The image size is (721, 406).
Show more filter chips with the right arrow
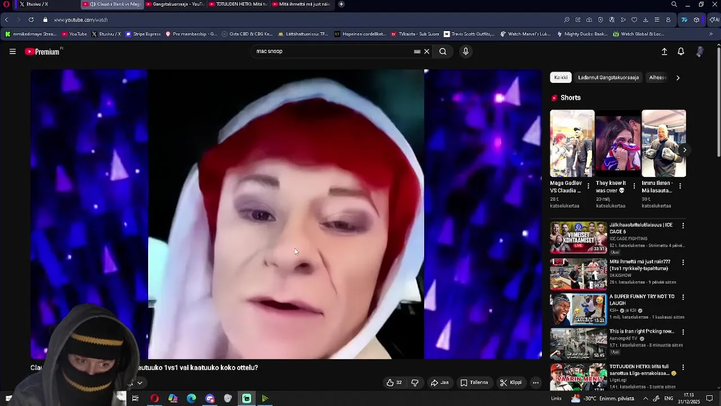[x=678, y=77]
